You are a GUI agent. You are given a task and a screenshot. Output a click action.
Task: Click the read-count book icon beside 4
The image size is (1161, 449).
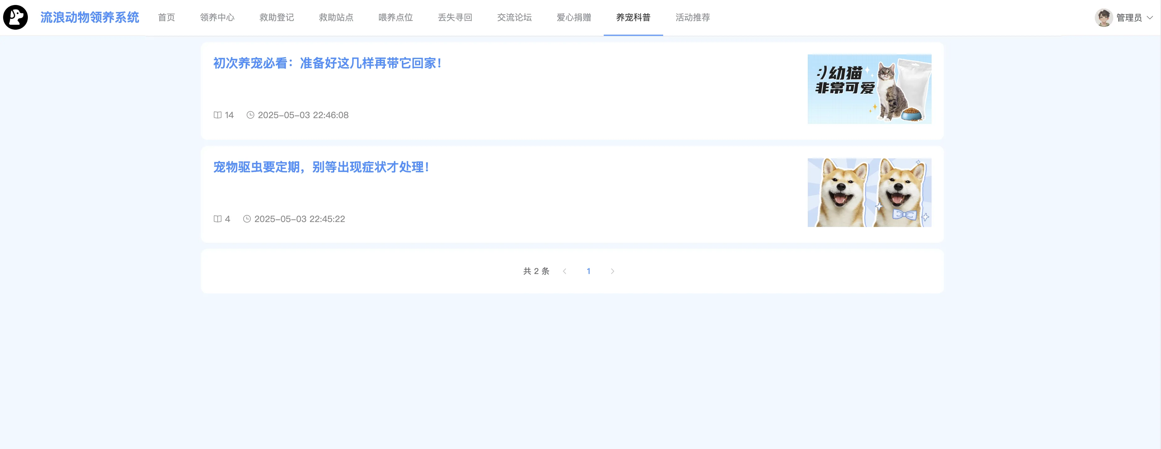pyautogui.click(x=217, y=219)
